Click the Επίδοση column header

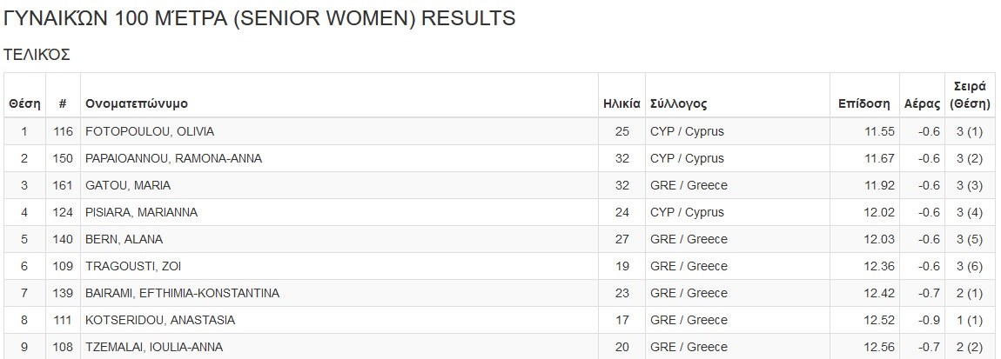863,103
